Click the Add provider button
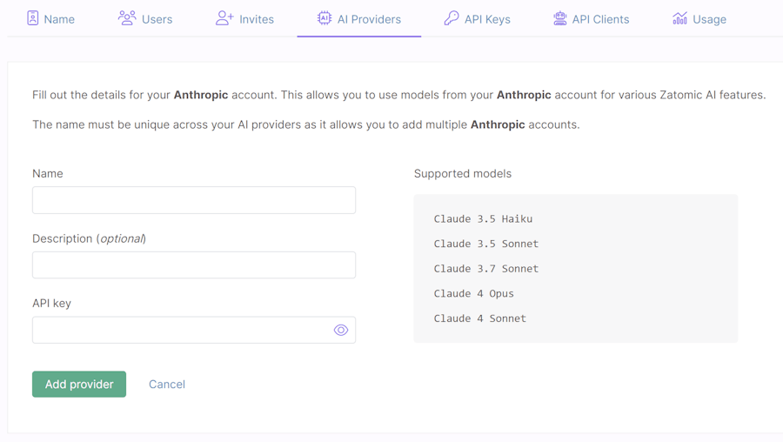The width and height of the screenshot is (783, 442). [79, 384]
